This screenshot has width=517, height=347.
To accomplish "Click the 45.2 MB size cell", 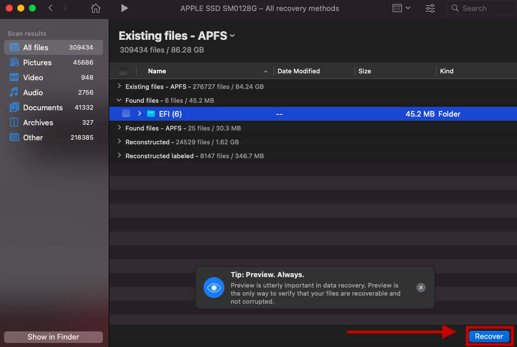I will click(420, 114).
